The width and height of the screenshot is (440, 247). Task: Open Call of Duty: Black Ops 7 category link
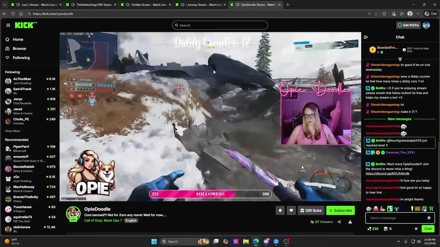103,221
